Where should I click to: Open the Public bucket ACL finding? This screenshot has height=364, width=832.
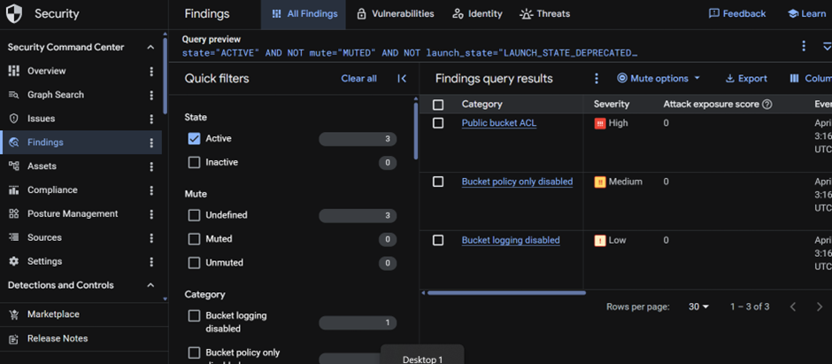pos(499,123)
